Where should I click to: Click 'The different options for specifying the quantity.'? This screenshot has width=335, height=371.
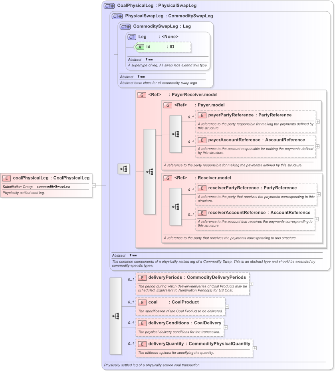coord(176,353)
